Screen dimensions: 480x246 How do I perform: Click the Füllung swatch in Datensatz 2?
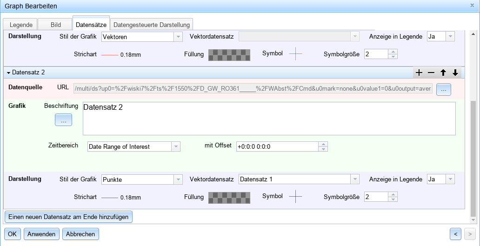(x=229, y=197)
